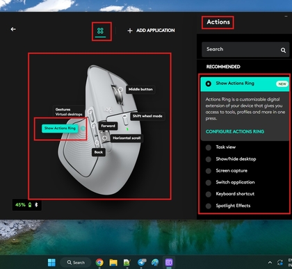Click the Forward label on the mouse
292x269 pixels.
coord(108,126)
